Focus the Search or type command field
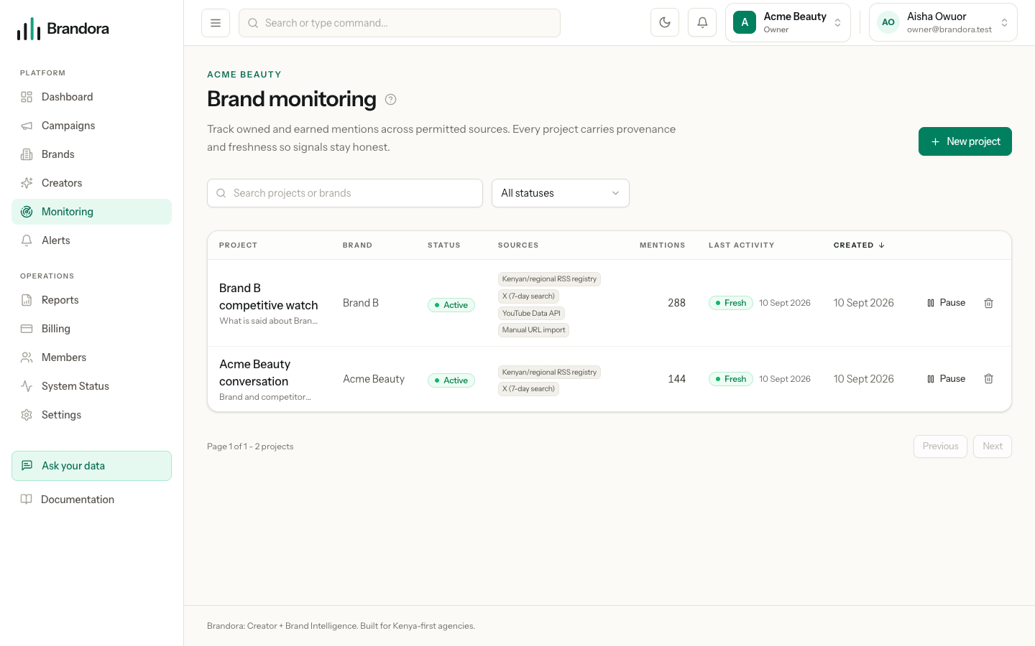The height and width of the screenshot is (646, 1035). click(400, 23)
